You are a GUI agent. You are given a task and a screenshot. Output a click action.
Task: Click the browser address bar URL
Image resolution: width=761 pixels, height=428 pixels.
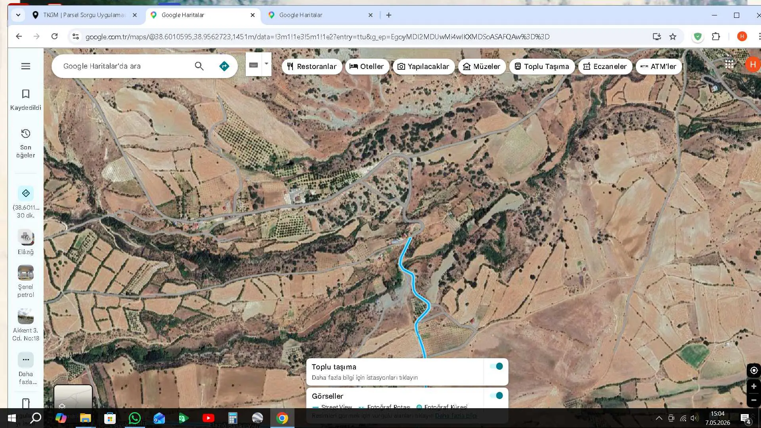[317, 37]
